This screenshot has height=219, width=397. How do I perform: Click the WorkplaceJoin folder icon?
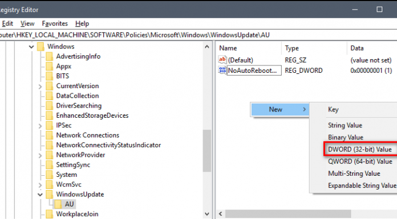pos(50,214)
